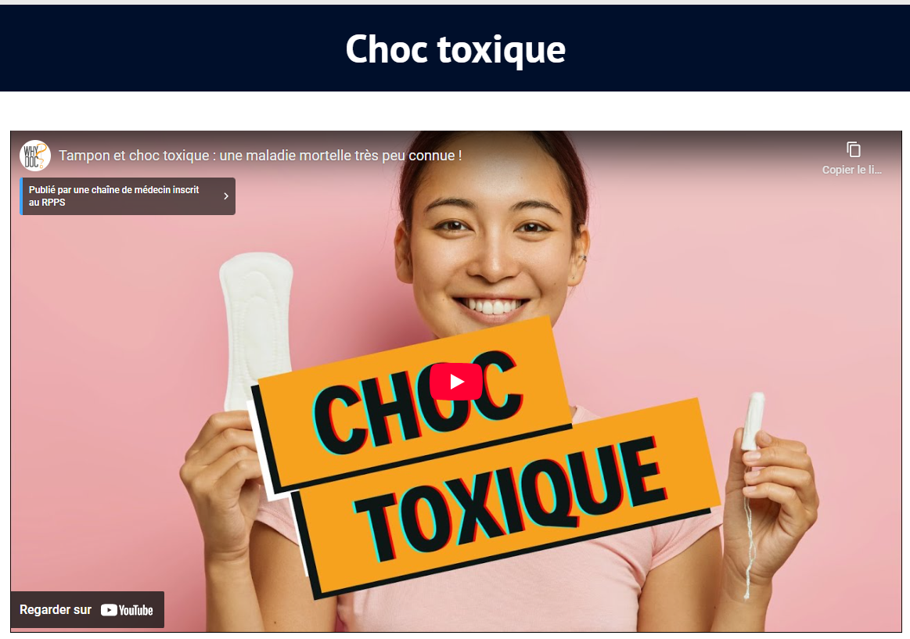Open video title 'Tampon et choc toxique' link
The image size is (910, 639).
point(260,156)
